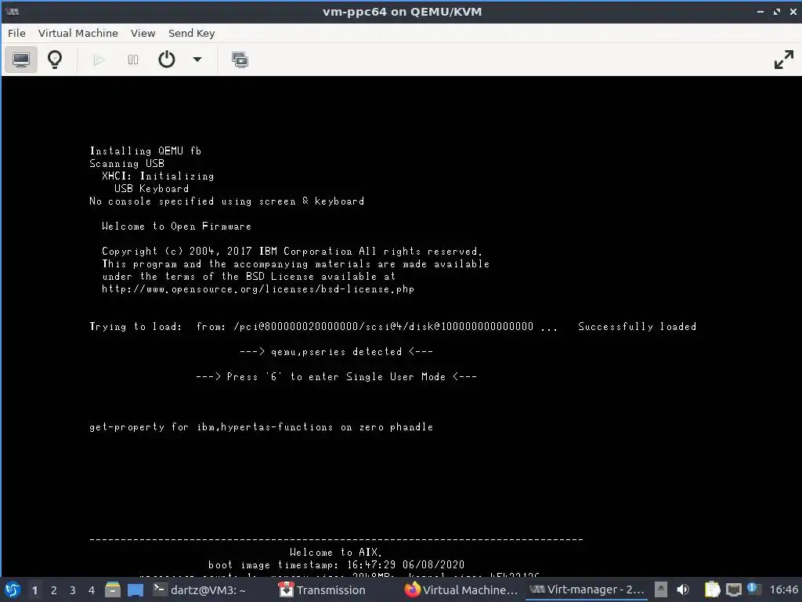Click the show desktop taskbar icon
This screenshot has width=802, height=602.
click(135, 590)
